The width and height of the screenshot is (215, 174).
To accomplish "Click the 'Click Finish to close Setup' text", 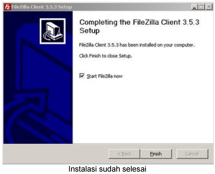I will click(106, 56).
